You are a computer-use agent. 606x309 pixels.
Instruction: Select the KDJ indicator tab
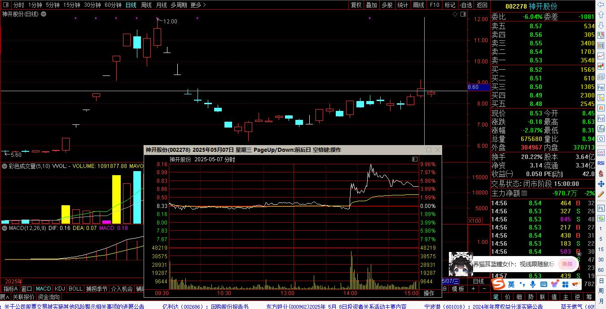[x=60, y=288]
